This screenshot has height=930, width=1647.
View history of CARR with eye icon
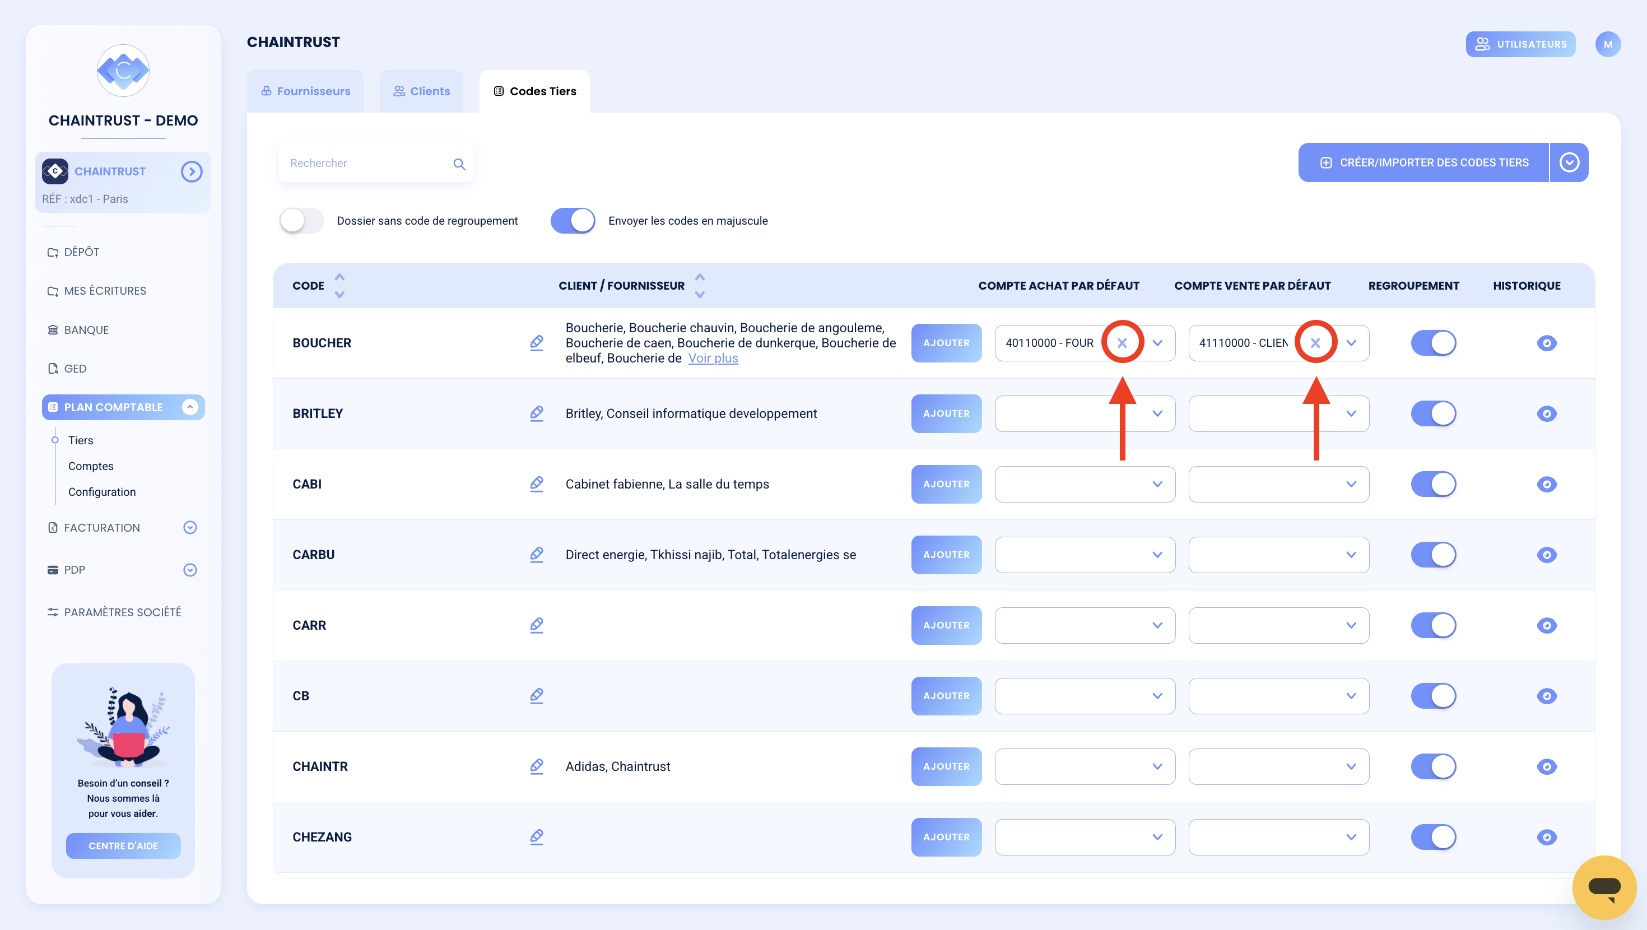tap(1546, 625)
